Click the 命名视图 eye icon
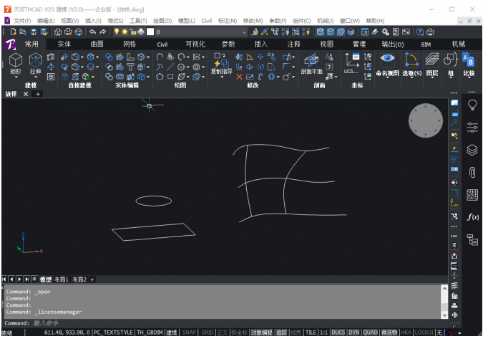 387,58
